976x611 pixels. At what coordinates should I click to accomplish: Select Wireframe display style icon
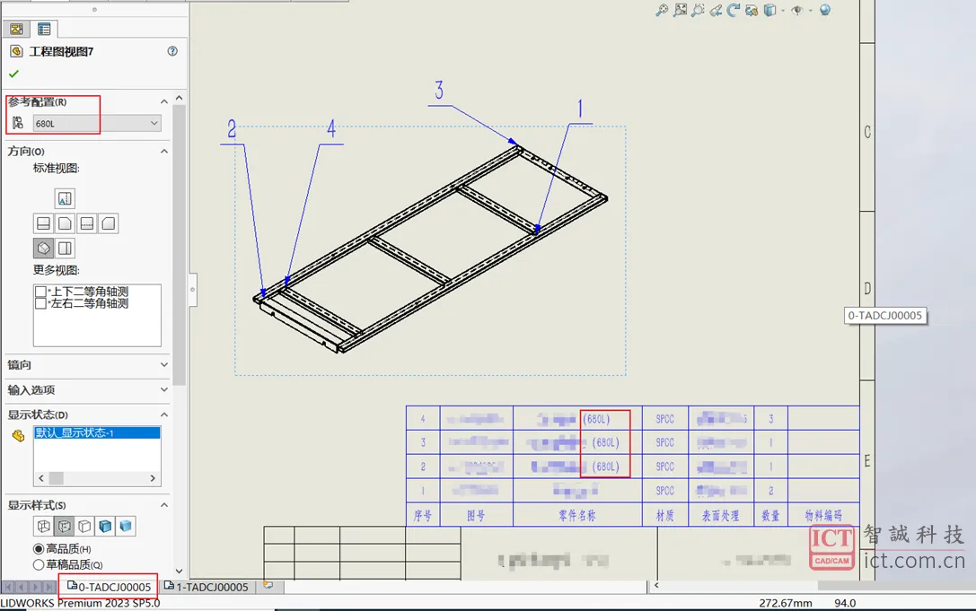(44, 527)
